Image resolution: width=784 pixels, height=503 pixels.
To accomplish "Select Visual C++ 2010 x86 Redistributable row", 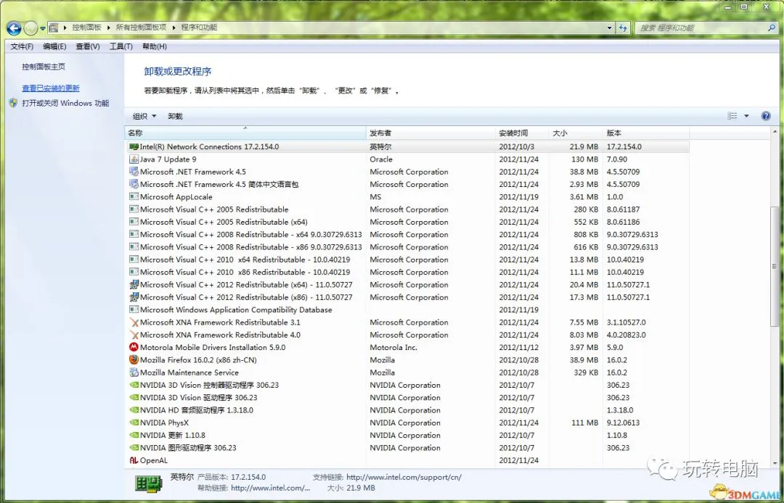I will click(x=409, y=272).
